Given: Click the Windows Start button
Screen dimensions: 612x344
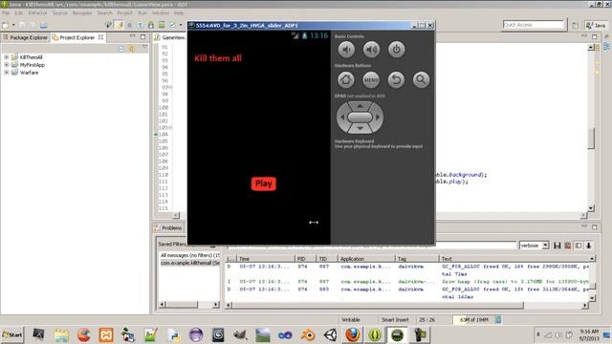Looking at the screenshot, I should point(12,334).
